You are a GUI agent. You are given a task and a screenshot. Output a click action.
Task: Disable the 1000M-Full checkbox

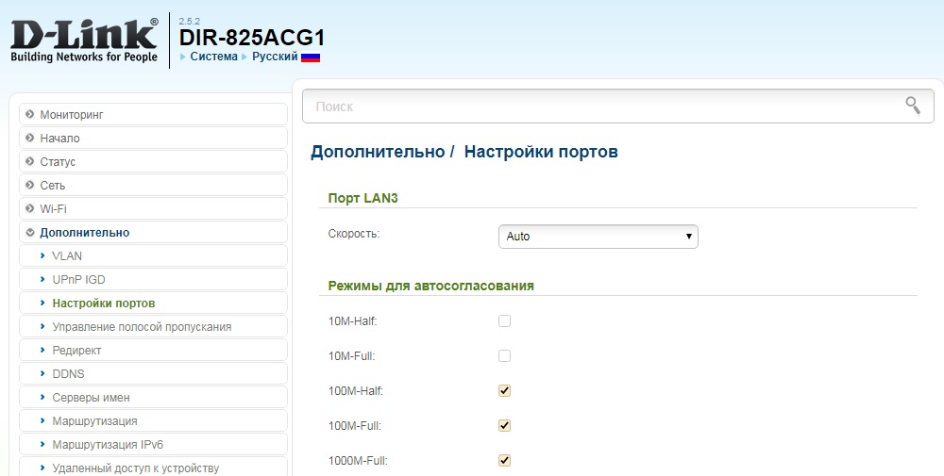click(504, 460)
